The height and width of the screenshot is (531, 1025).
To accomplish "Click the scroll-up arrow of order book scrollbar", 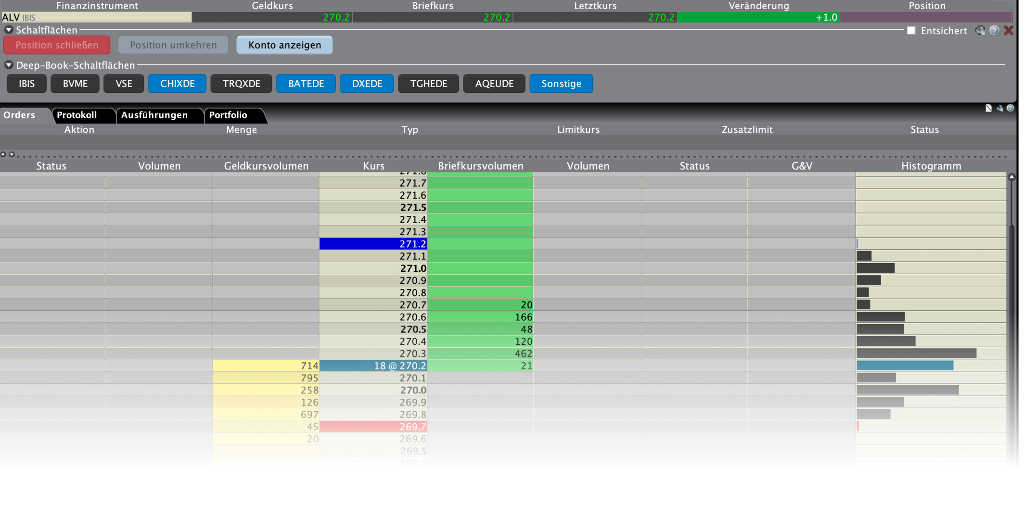I will point(1012,177).
